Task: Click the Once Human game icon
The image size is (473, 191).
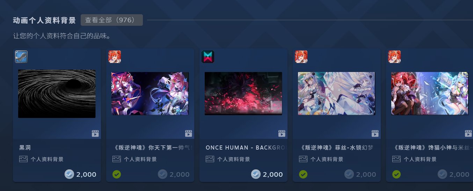Action: pos(208,57)
